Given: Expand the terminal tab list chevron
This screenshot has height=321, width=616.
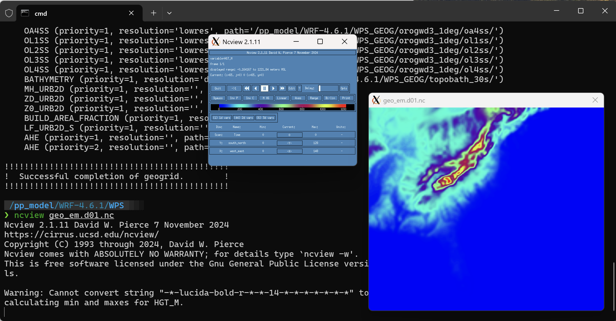Looking at the screenshot, I should click(x=169, y=13).
